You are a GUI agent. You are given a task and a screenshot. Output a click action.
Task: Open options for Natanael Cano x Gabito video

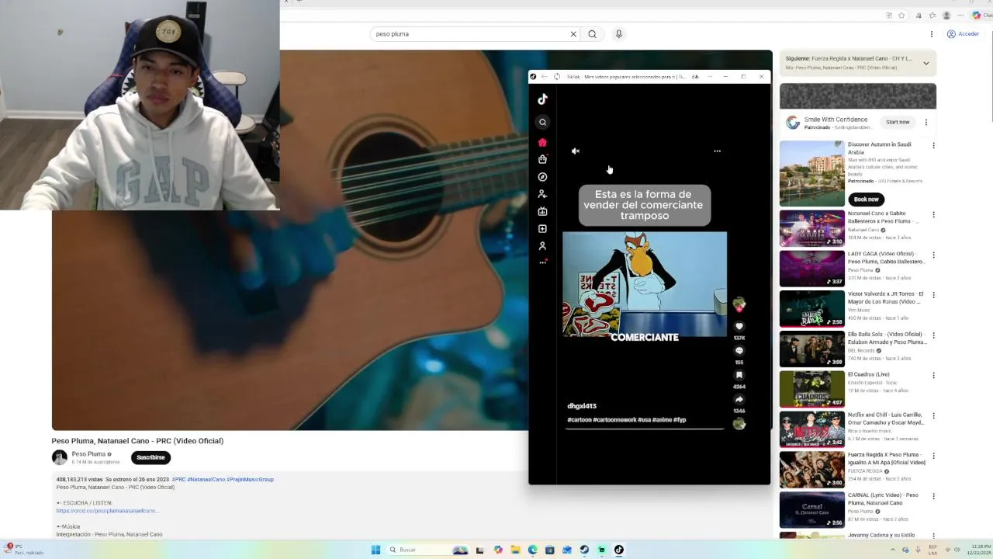click(x=933, y=214)
